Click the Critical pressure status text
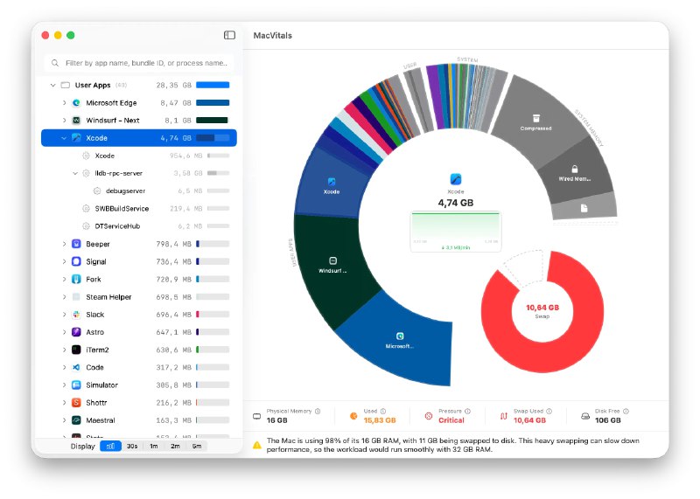Image resolution: width=700 pixels, height=499 pixels. 451,420
